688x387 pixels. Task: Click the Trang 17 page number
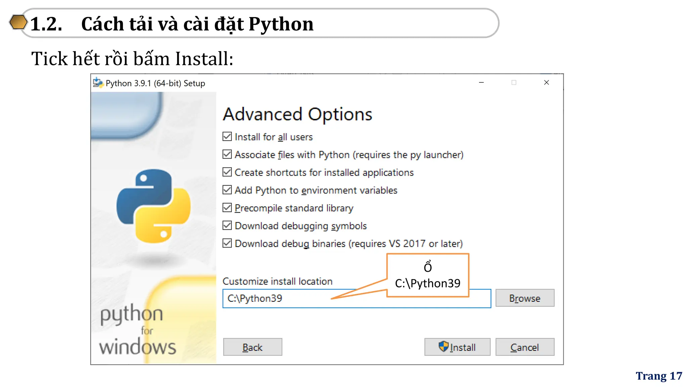coord(659,376)
